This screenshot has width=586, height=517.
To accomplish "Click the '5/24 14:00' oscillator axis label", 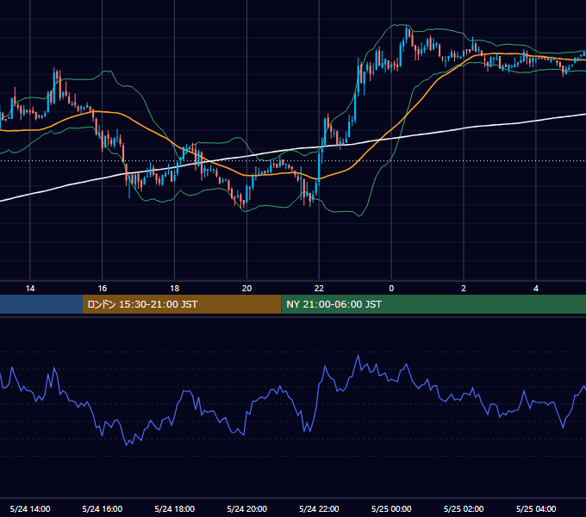I will coord(30,508).
